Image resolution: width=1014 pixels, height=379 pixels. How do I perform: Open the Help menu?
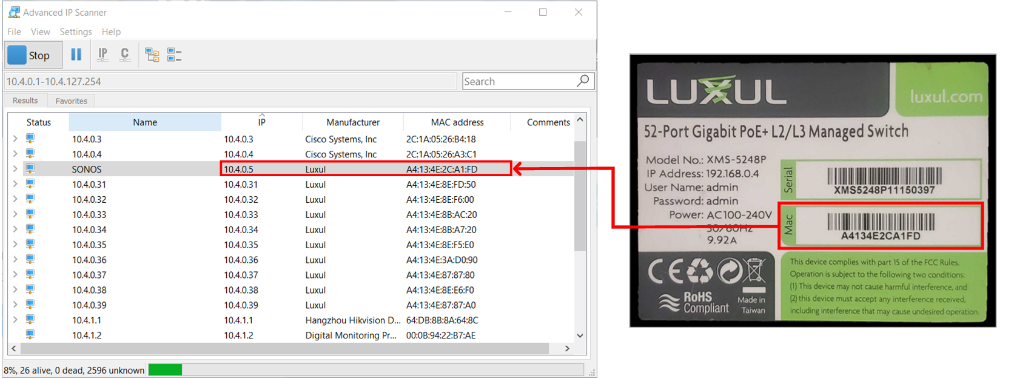[111, 31]
